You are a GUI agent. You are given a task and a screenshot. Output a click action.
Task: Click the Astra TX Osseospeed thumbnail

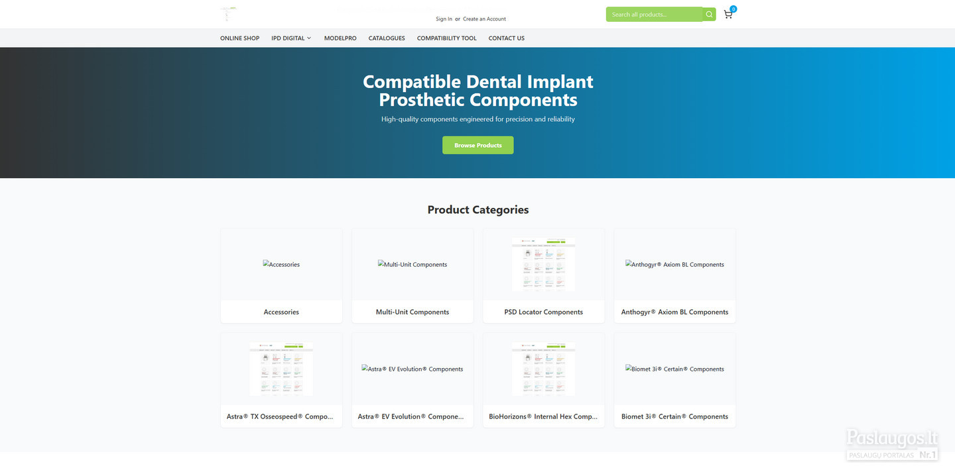[x=281, y=369]
